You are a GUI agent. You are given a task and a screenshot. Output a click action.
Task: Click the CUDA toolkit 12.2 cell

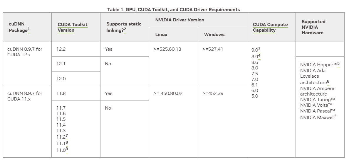pos(76,49)
